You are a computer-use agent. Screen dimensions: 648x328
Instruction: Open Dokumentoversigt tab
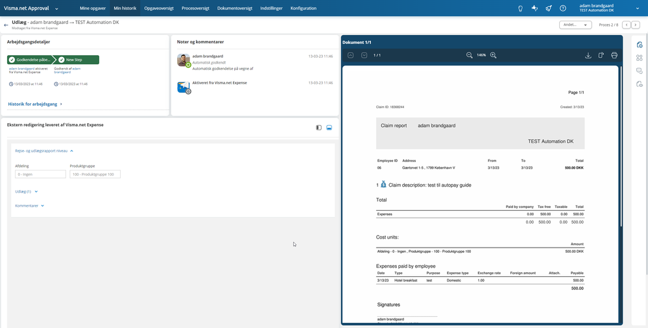235,8
